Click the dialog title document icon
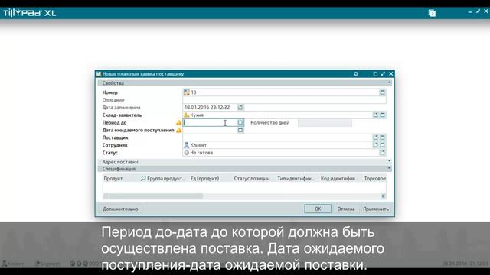 point(99,74)
